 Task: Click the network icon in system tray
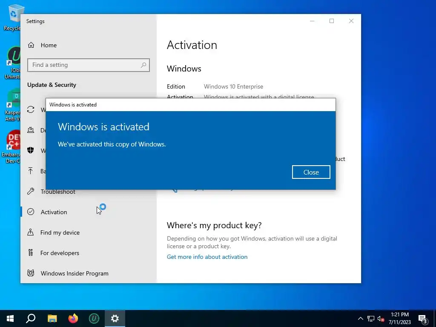(371, 318)
